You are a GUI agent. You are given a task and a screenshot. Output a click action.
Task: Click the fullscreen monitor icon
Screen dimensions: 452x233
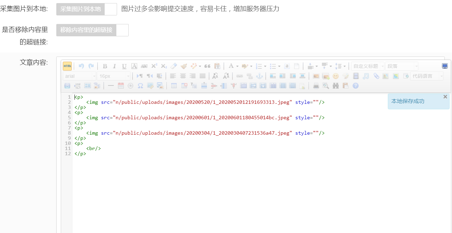tap(445, 66)
